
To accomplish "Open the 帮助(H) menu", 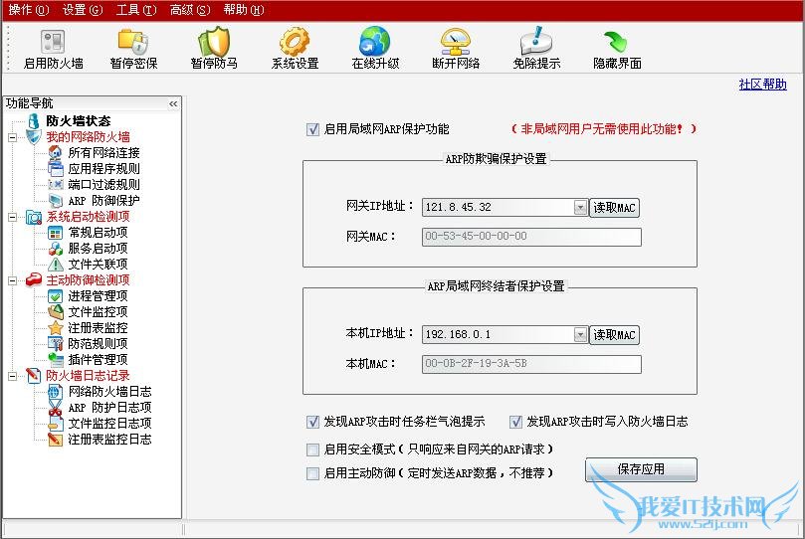I will pos(244,9).
